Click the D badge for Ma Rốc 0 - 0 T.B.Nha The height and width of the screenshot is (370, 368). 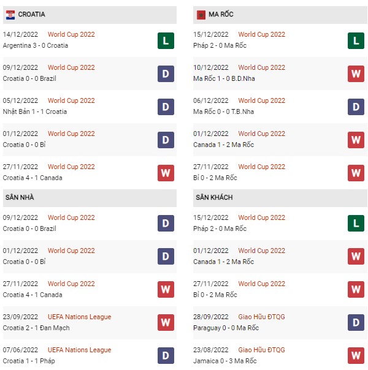pos(356,107)
